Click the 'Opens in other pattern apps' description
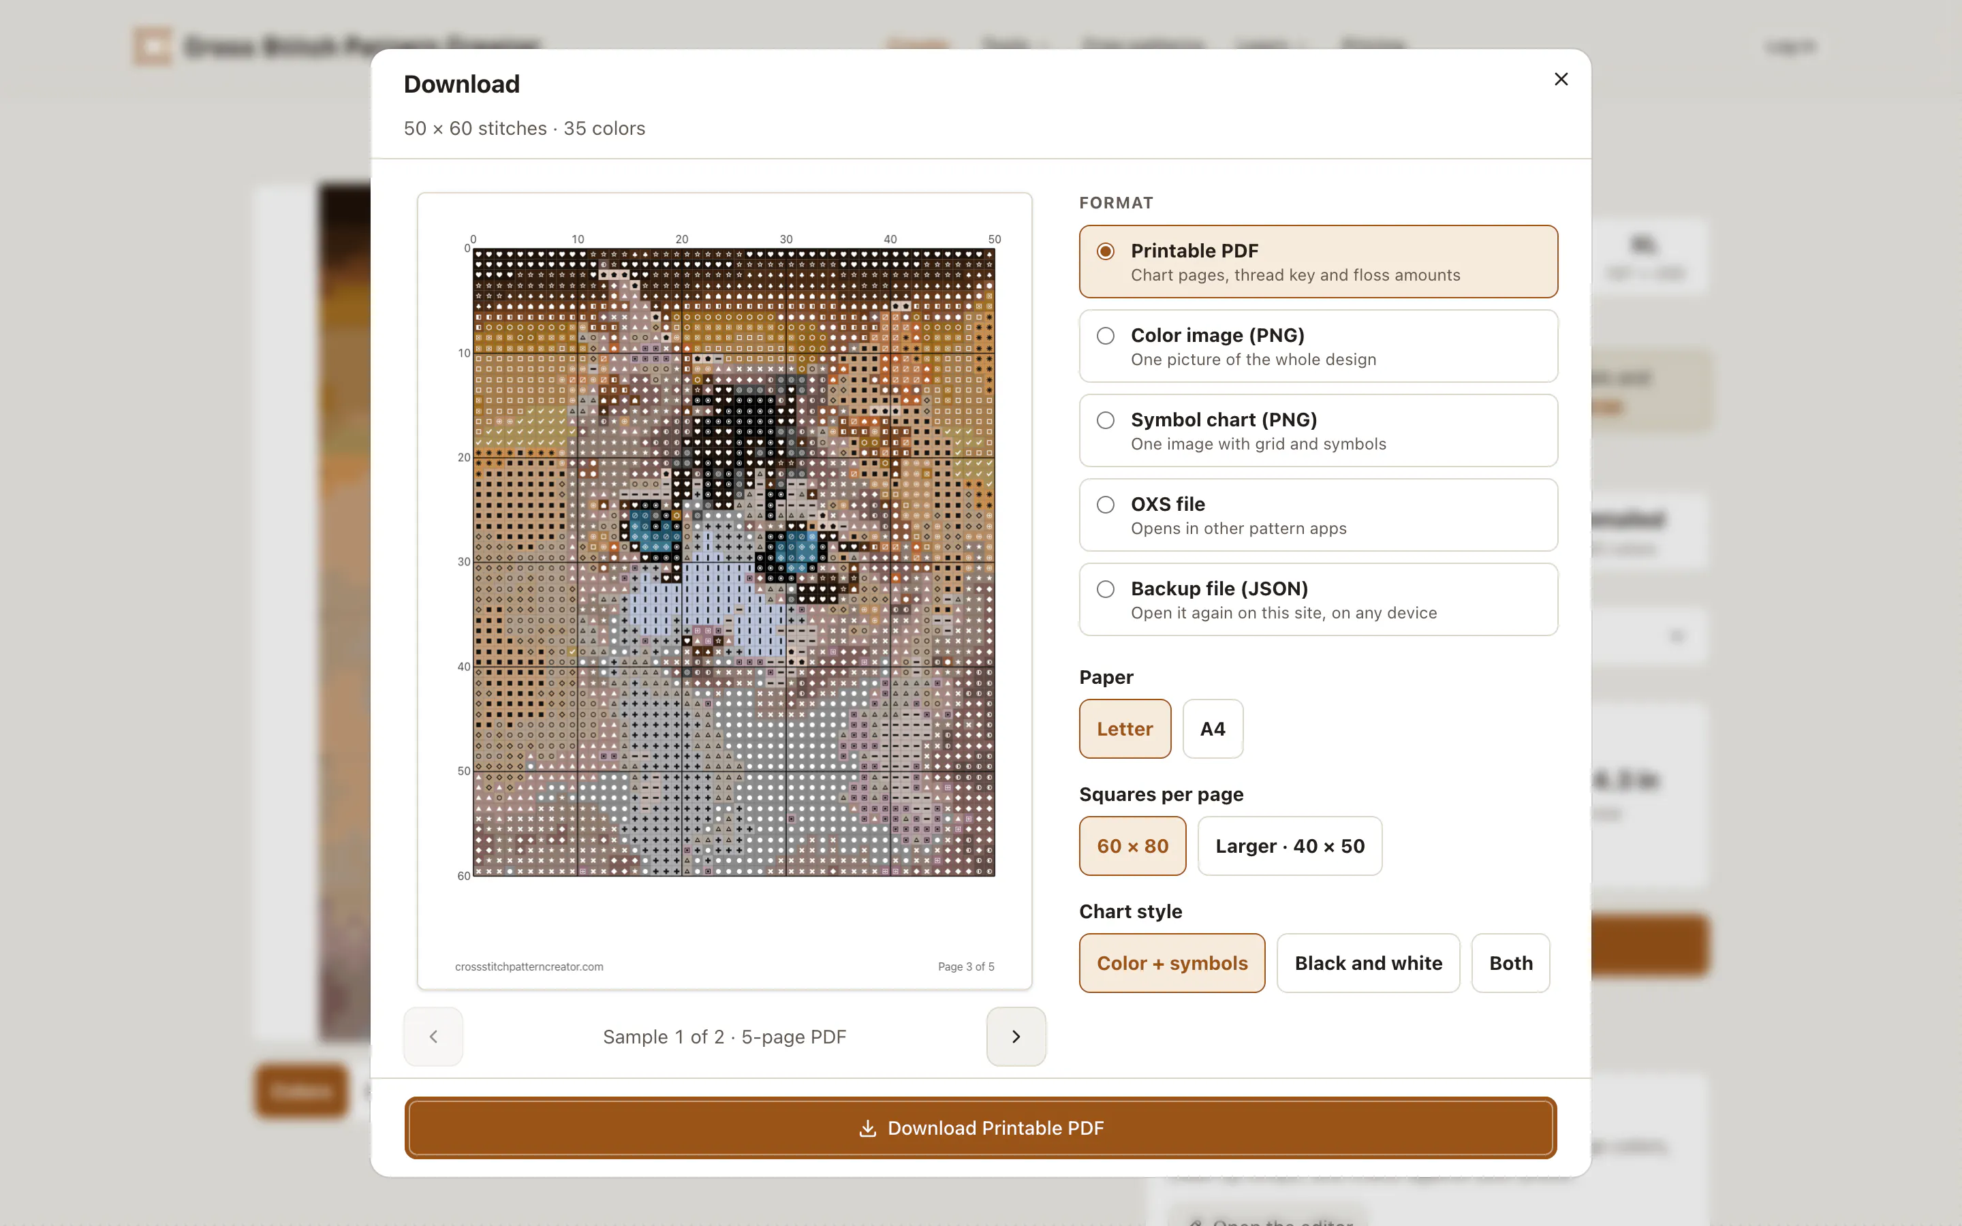This screenshot has width=1962, height=1226. click(1238, 529)
